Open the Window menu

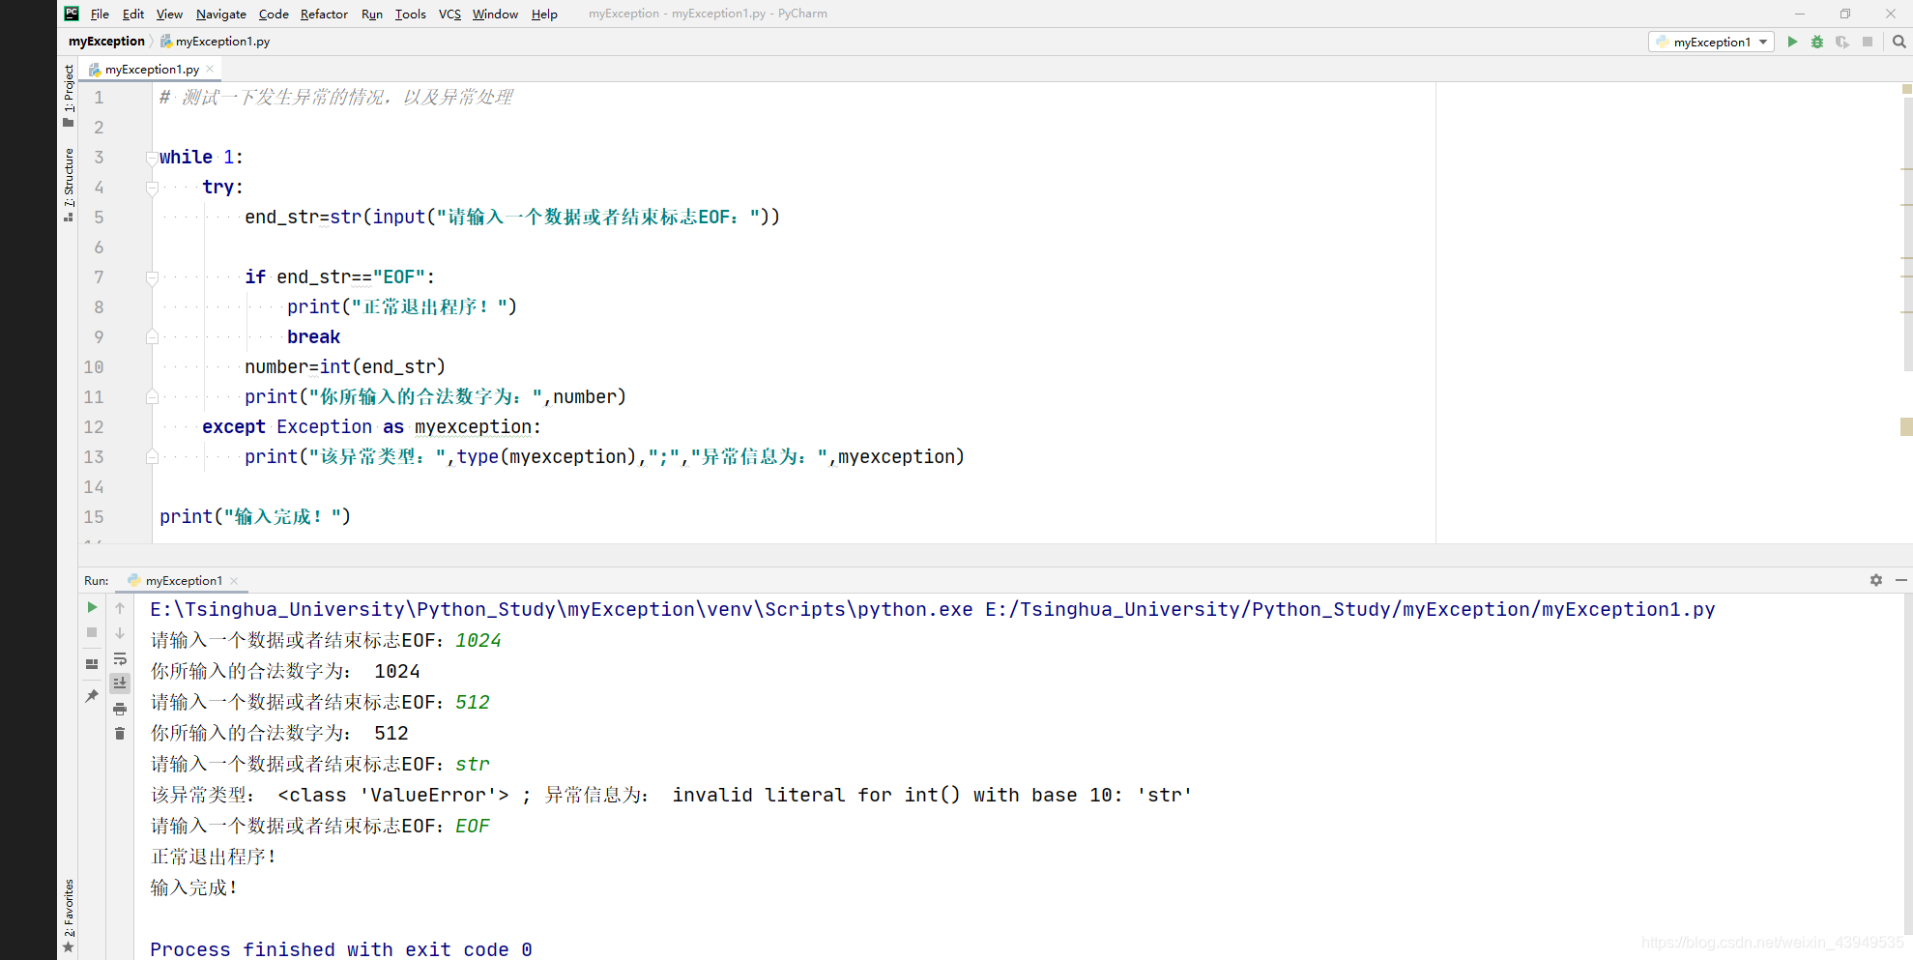pos(495,14)
